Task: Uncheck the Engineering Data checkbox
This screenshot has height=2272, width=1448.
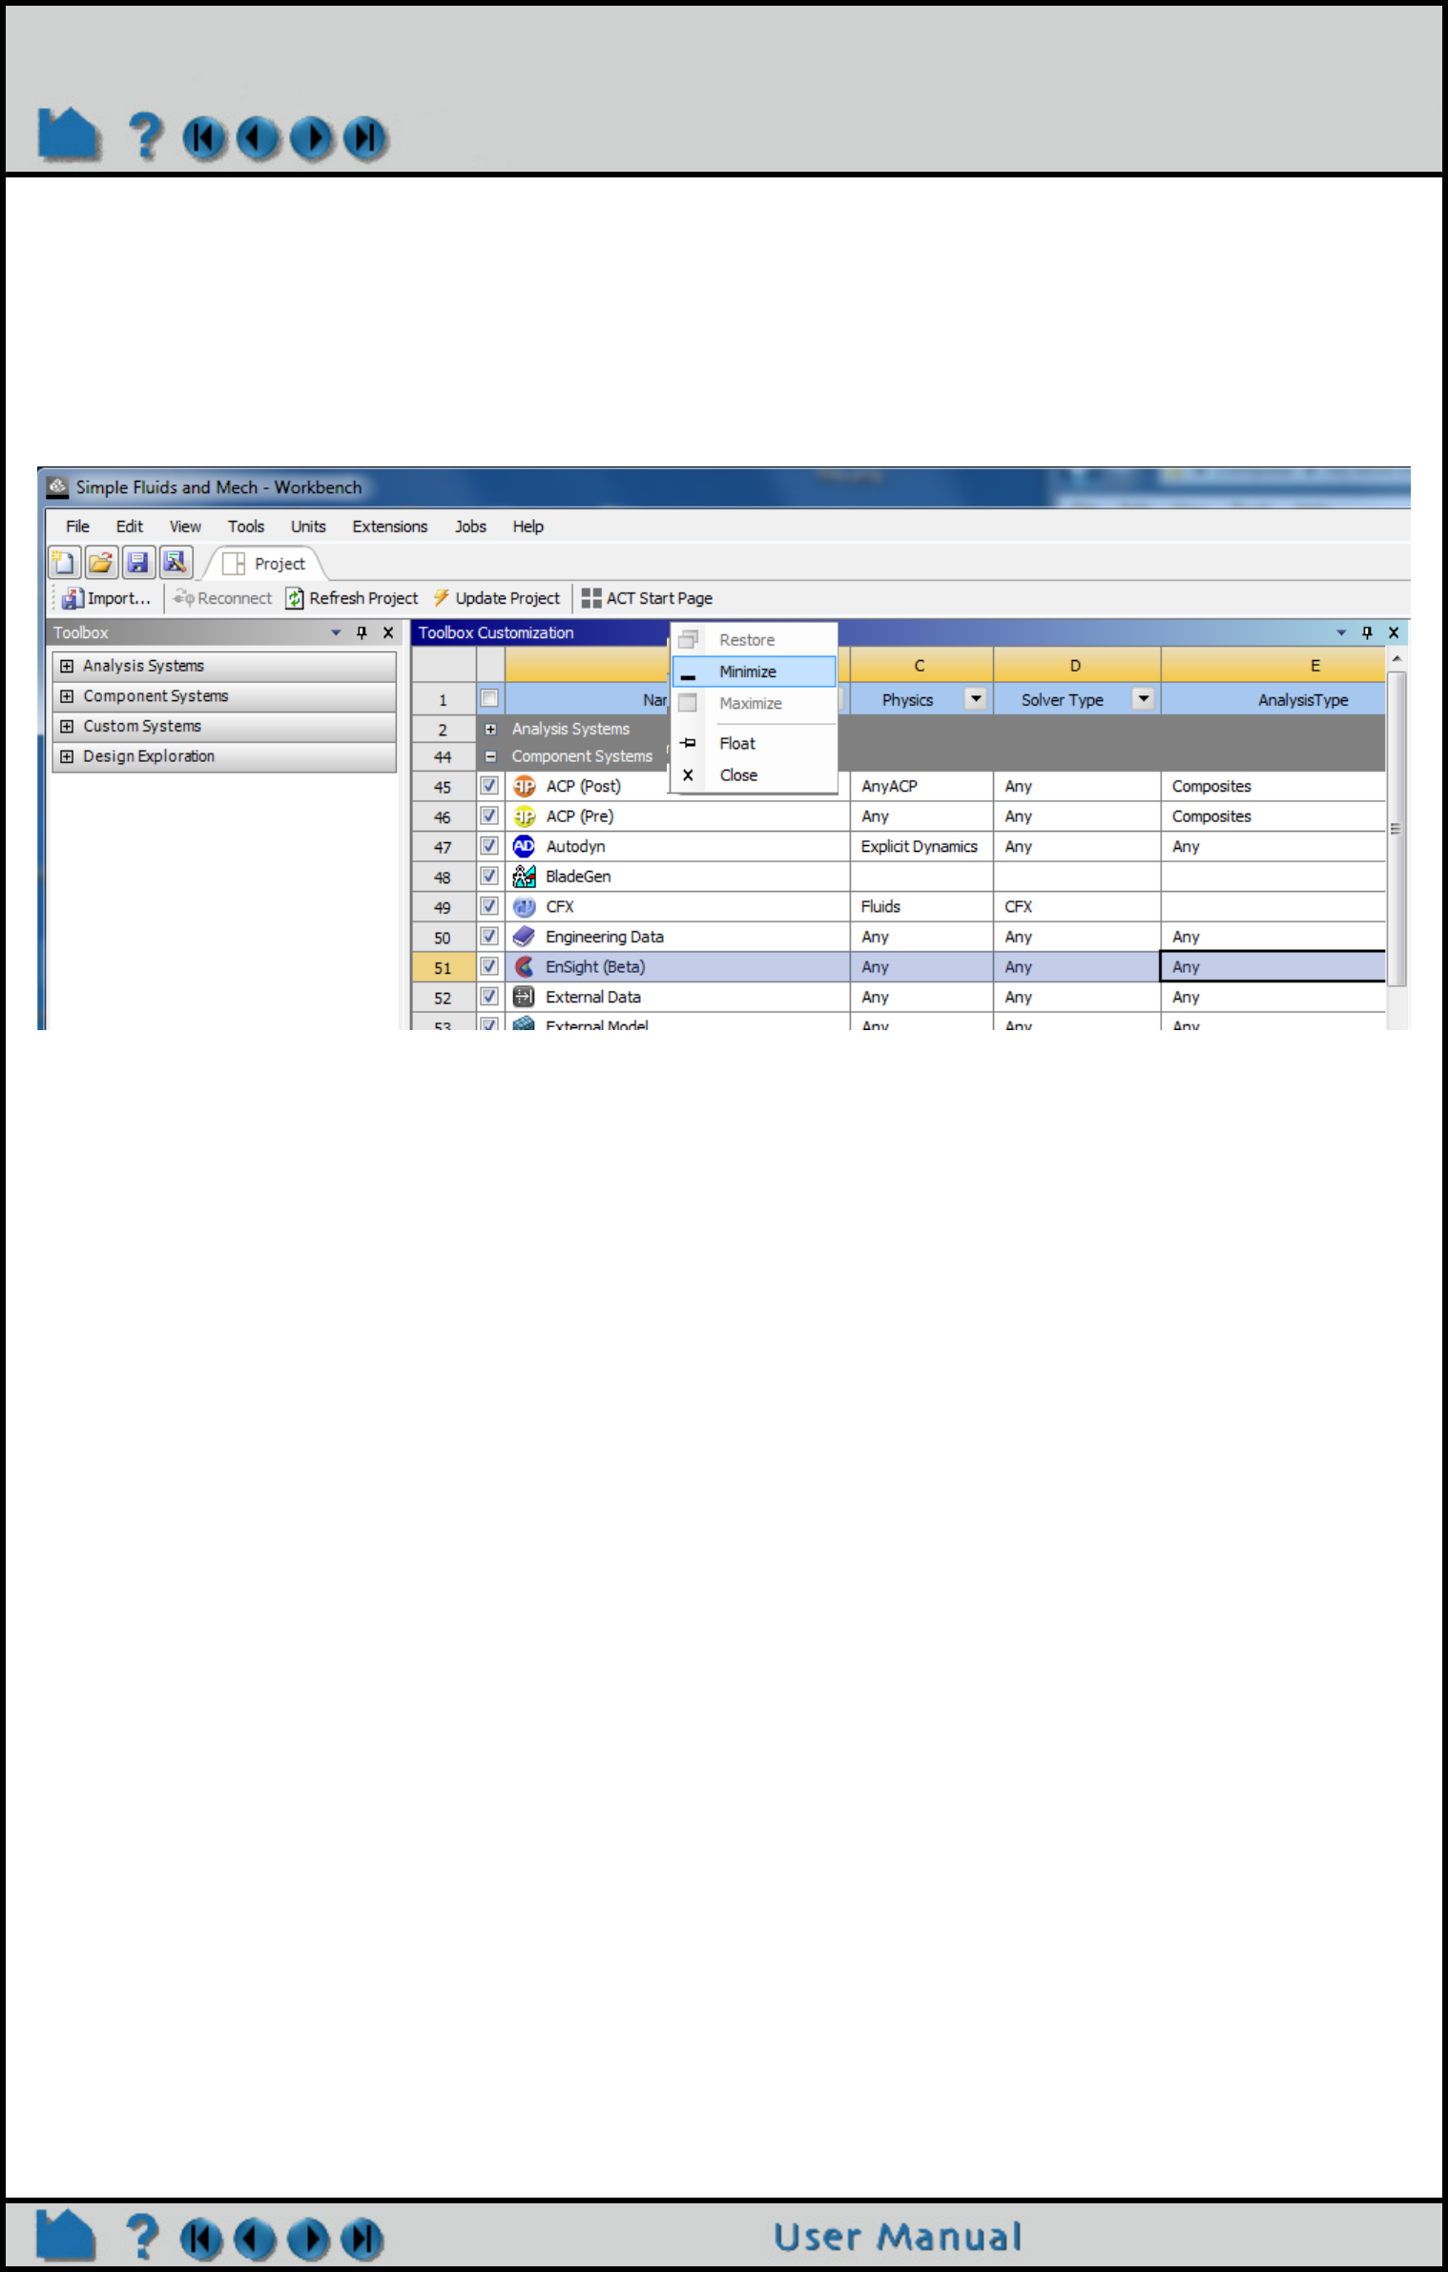Action: (x=489, y=937)
